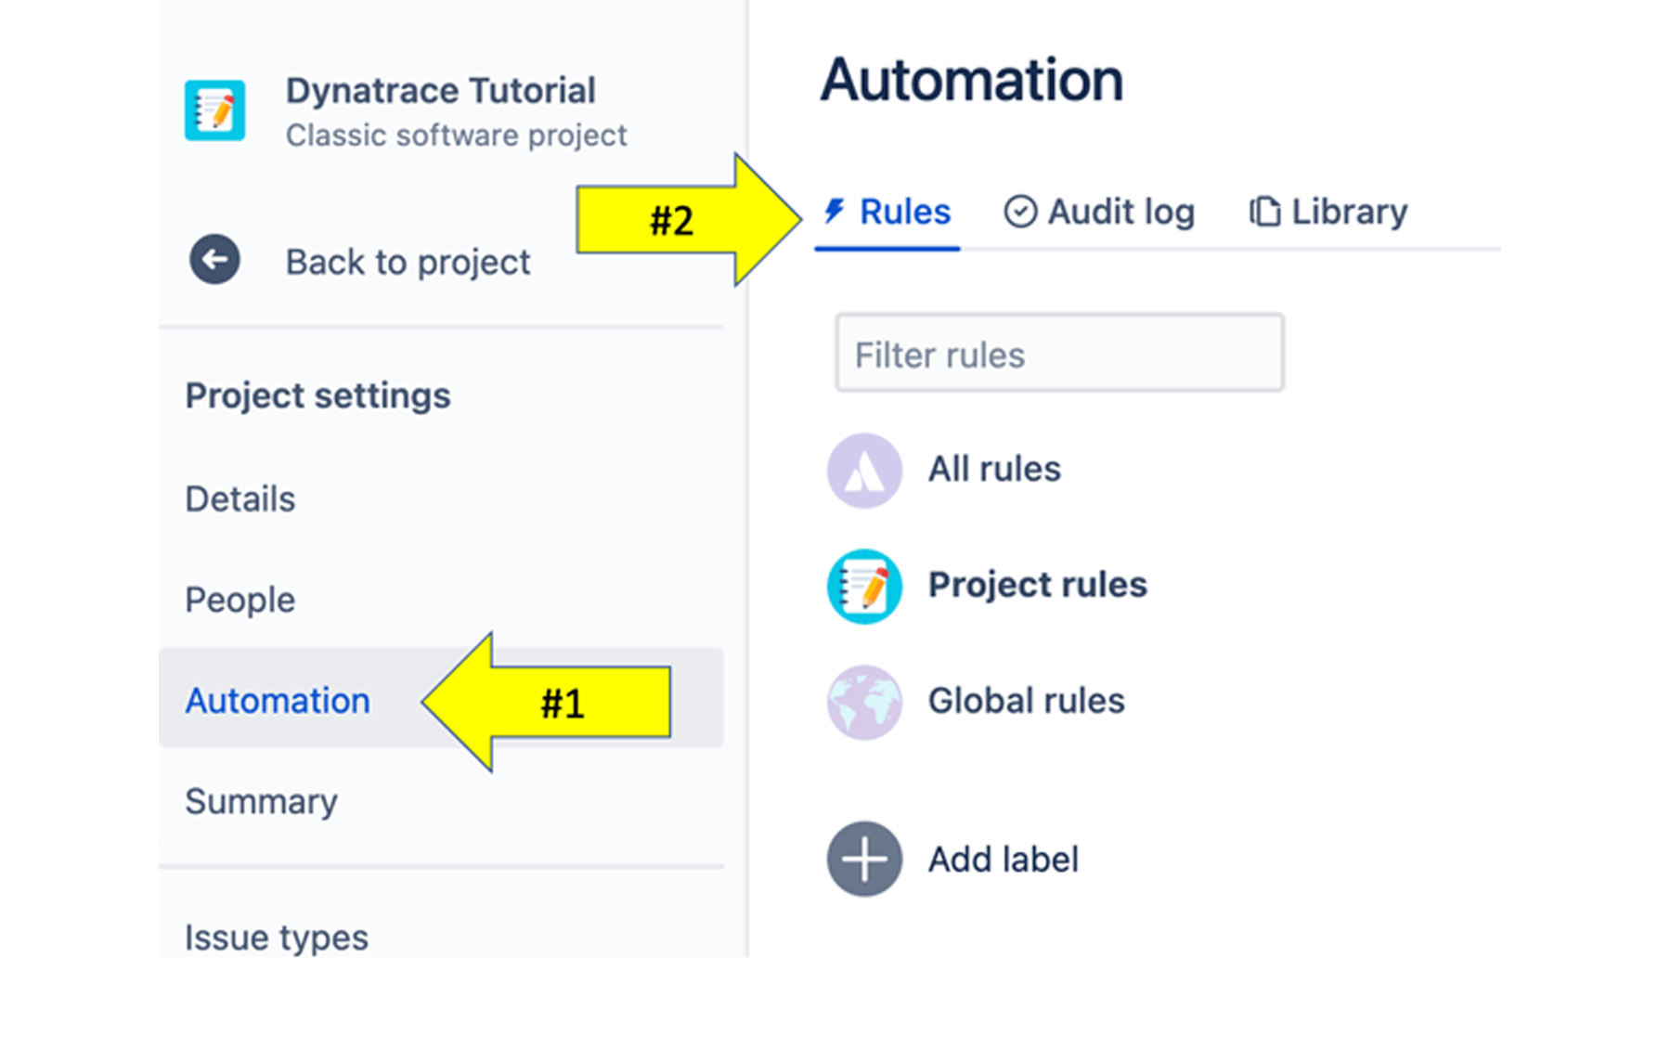Click inside the Filter rules field
This screenshot has width=1671, height=1048.
pos(1058,354)
